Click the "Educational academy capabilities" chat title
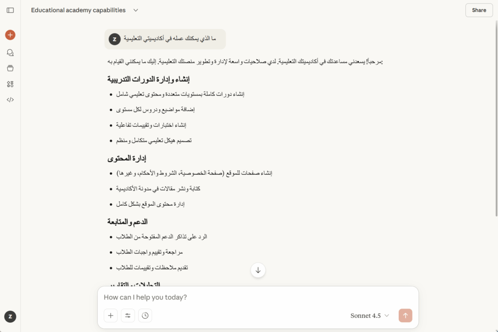498x332 pixels. pyautogui.click(x=78, y=10)
